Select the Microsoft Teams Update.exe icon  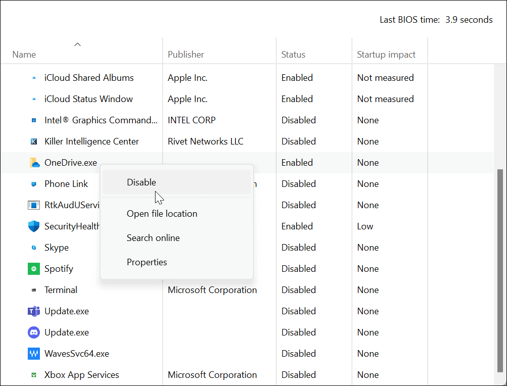pos(33,311)
